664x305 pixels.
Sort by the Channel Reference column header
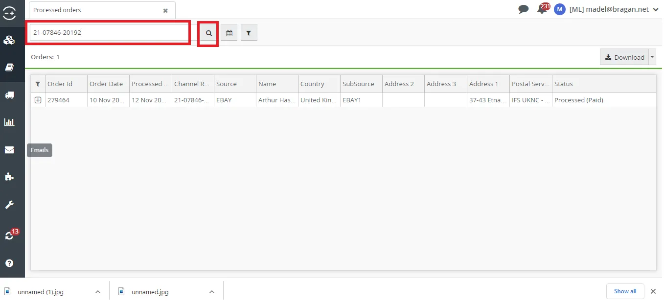[193, 84]
